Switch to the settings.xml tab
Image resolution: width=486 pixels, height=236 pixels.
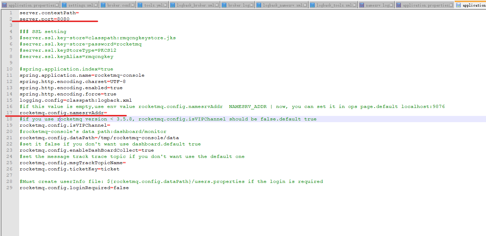click(81, 5)
